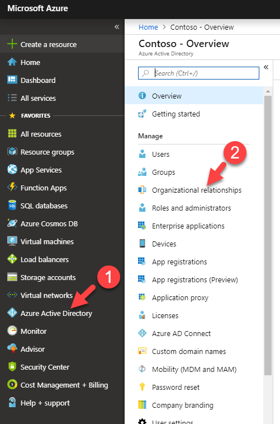
Task: Click the Home breadcrumb link
Action: click(x=148, y=27)
